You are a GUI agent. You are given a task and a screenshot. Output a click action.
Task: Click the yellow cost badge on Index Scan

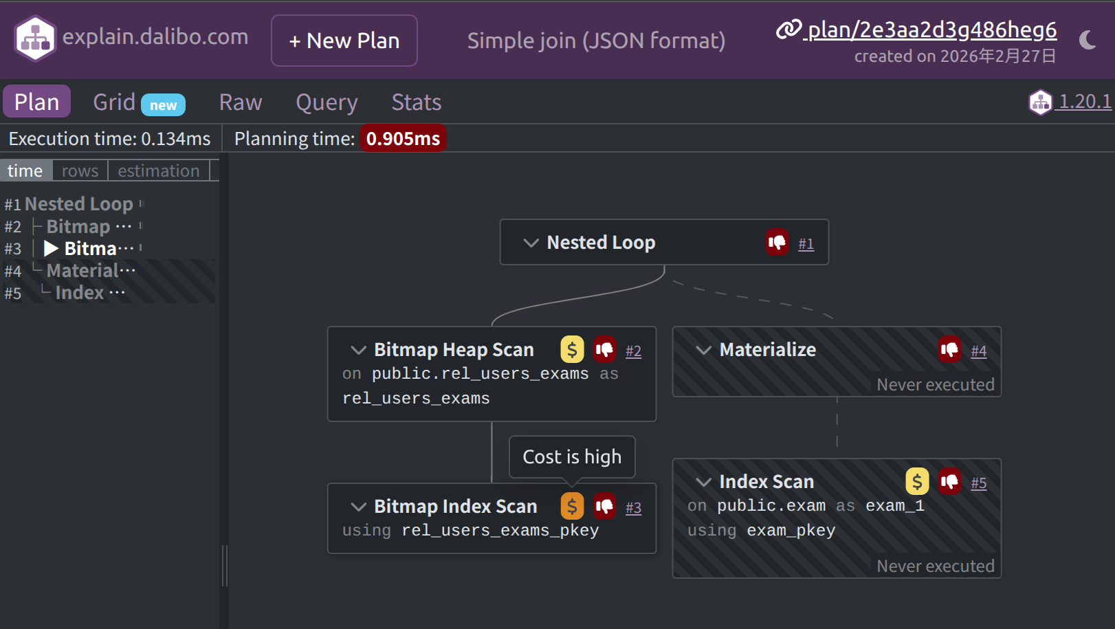pos(917,482)
